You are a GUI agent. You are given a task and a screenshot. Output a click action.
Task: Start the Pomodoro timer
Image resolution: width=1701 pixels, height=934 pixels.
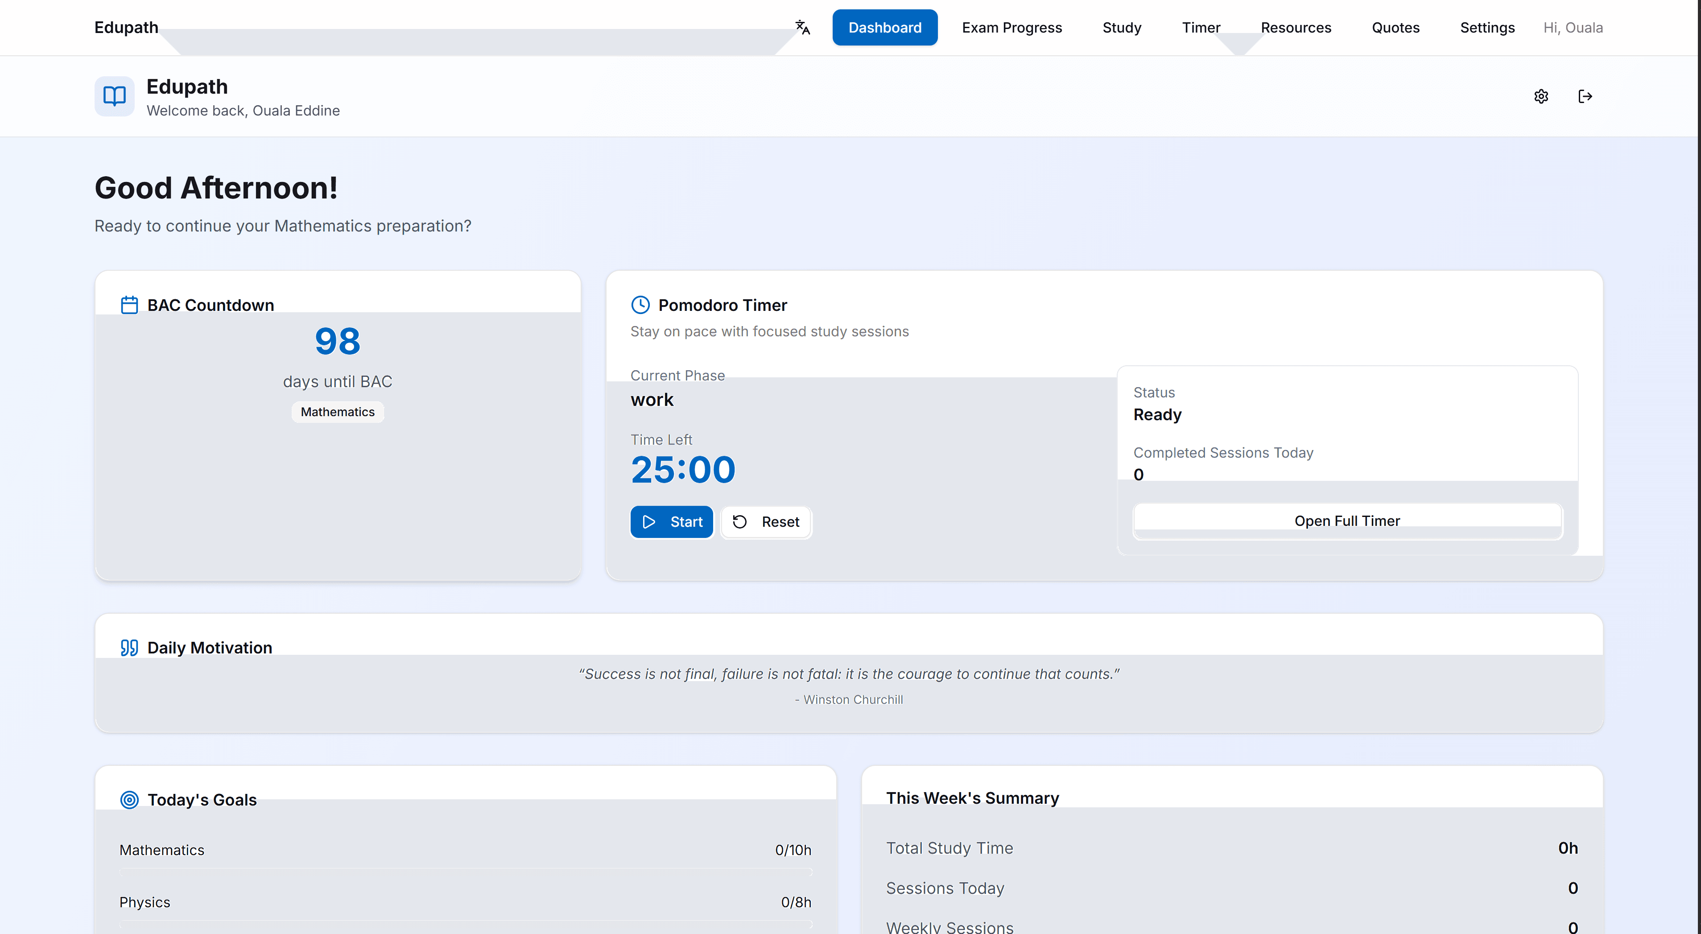(x=672, y=522)
